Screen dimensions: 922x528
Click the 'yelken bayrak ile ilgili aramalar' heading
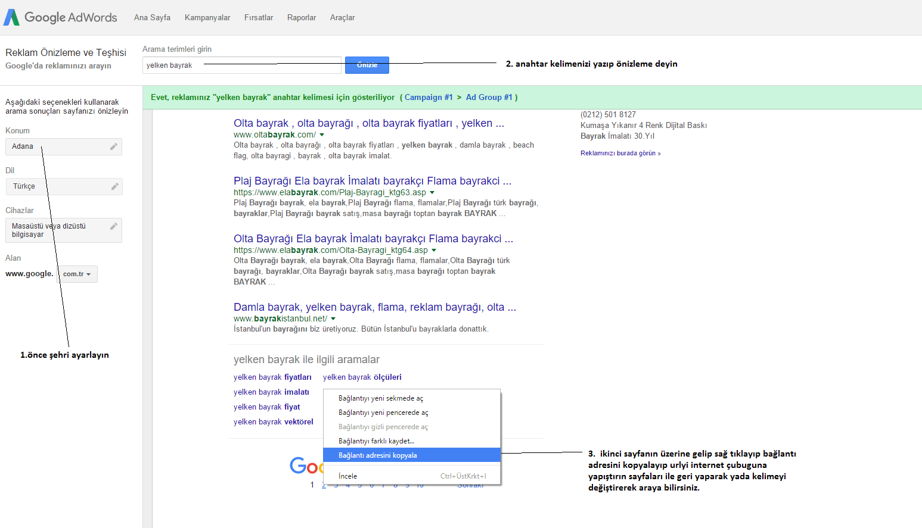tap(306, 360)
